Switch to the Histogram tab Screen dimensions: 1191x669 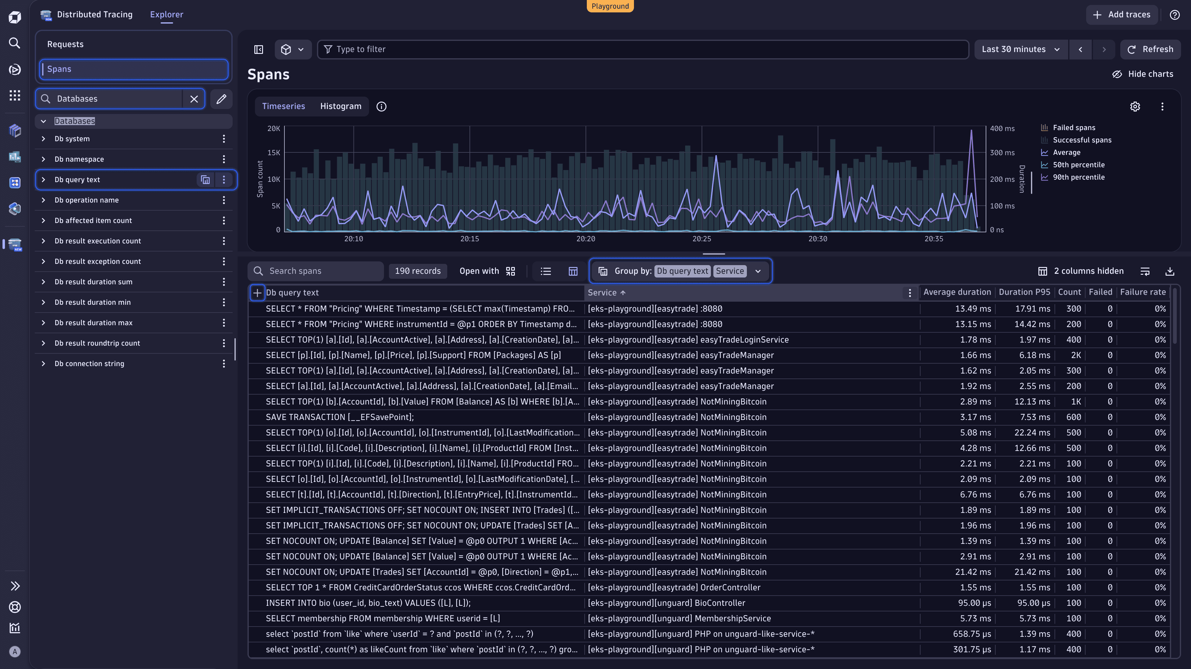click(341, 106)
